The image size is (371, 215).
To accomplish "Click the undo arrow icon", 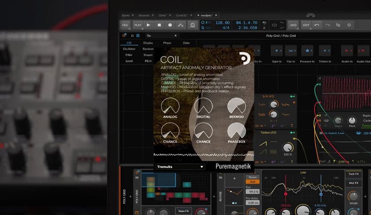I will click(x=317, y=25).
